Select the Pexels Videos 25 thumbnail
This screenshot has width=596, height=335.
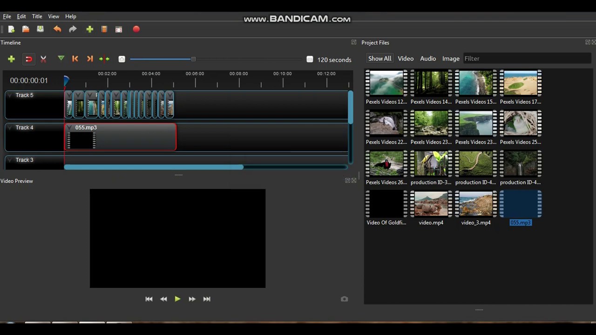tap(521, 123)
